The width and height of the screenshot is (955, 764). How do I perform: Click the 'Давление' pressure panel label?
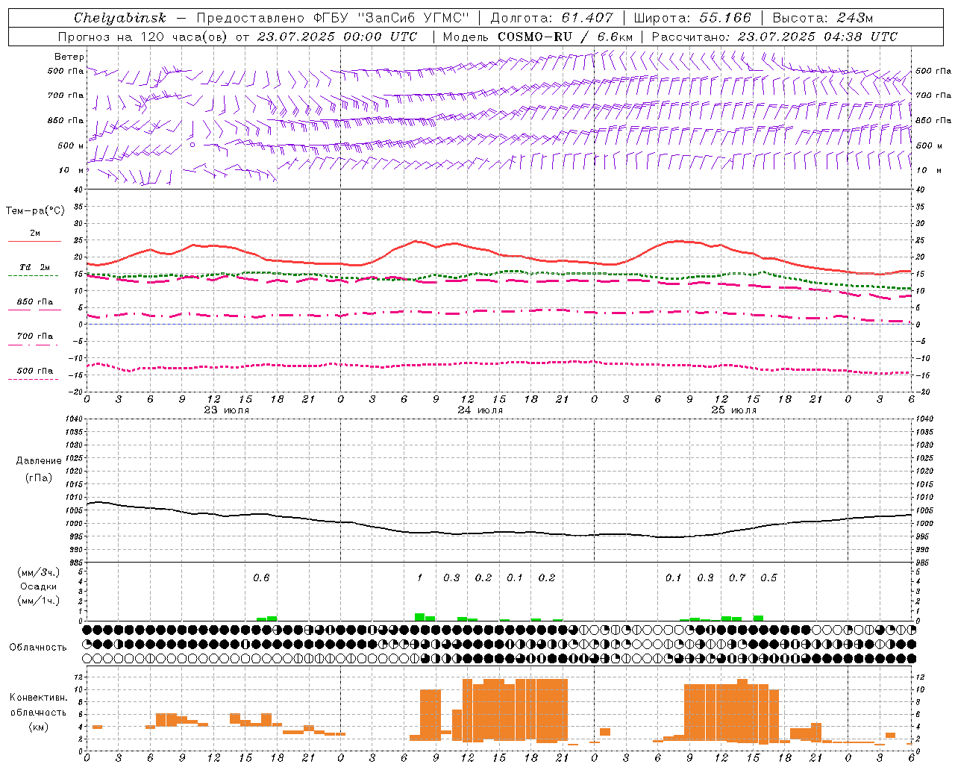(39, 461)
